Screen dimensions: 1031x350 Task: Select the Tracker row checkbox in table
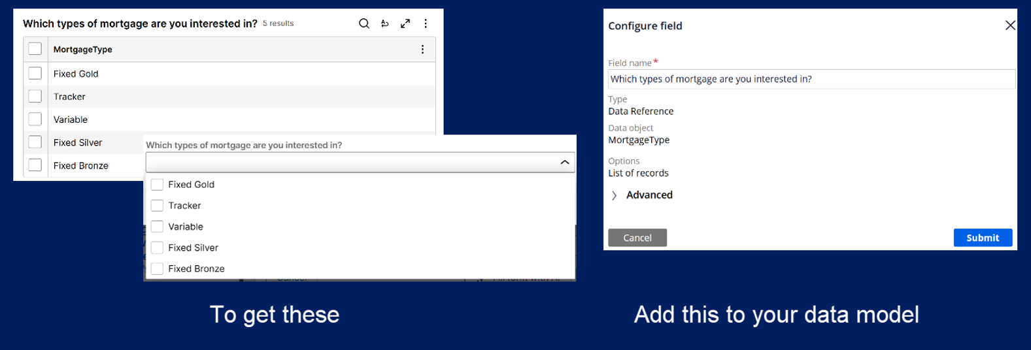coord(35,97)
